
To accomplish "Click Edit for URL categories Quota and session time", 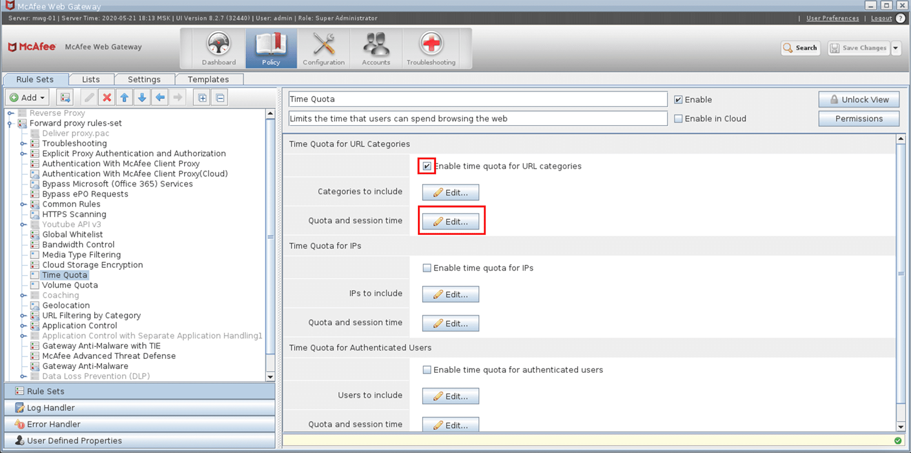I will [x=451, y=222].
